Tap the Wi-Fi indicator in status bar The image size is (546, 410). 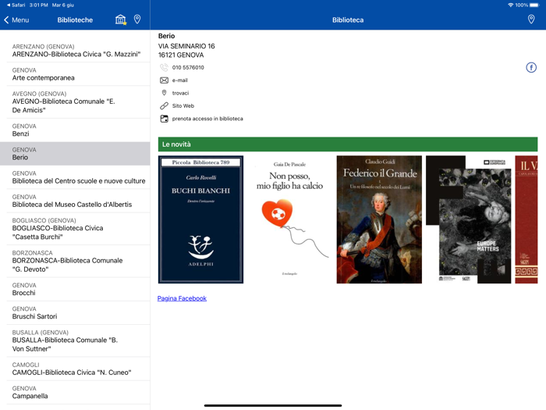(511, 5)
